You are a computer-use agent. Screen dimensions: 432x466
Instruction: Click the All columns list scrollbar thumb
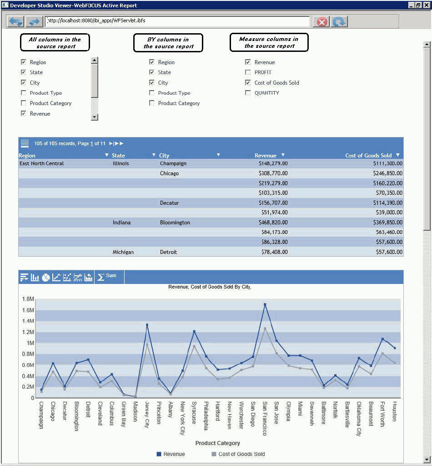coord(95,81)
